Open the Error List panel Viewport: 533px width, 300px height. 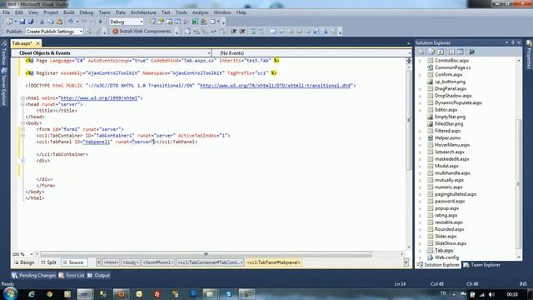[x=72, y=276]
